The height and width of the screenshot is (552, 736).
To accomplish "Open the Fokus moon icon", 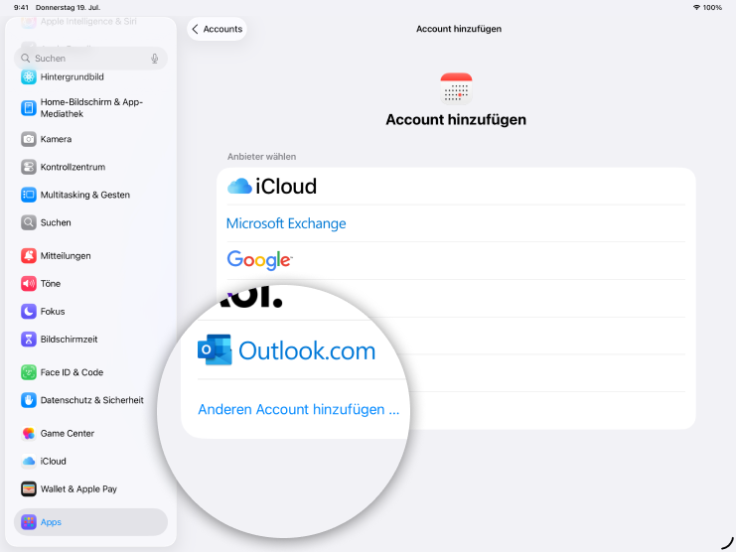I will click(29, 311).
